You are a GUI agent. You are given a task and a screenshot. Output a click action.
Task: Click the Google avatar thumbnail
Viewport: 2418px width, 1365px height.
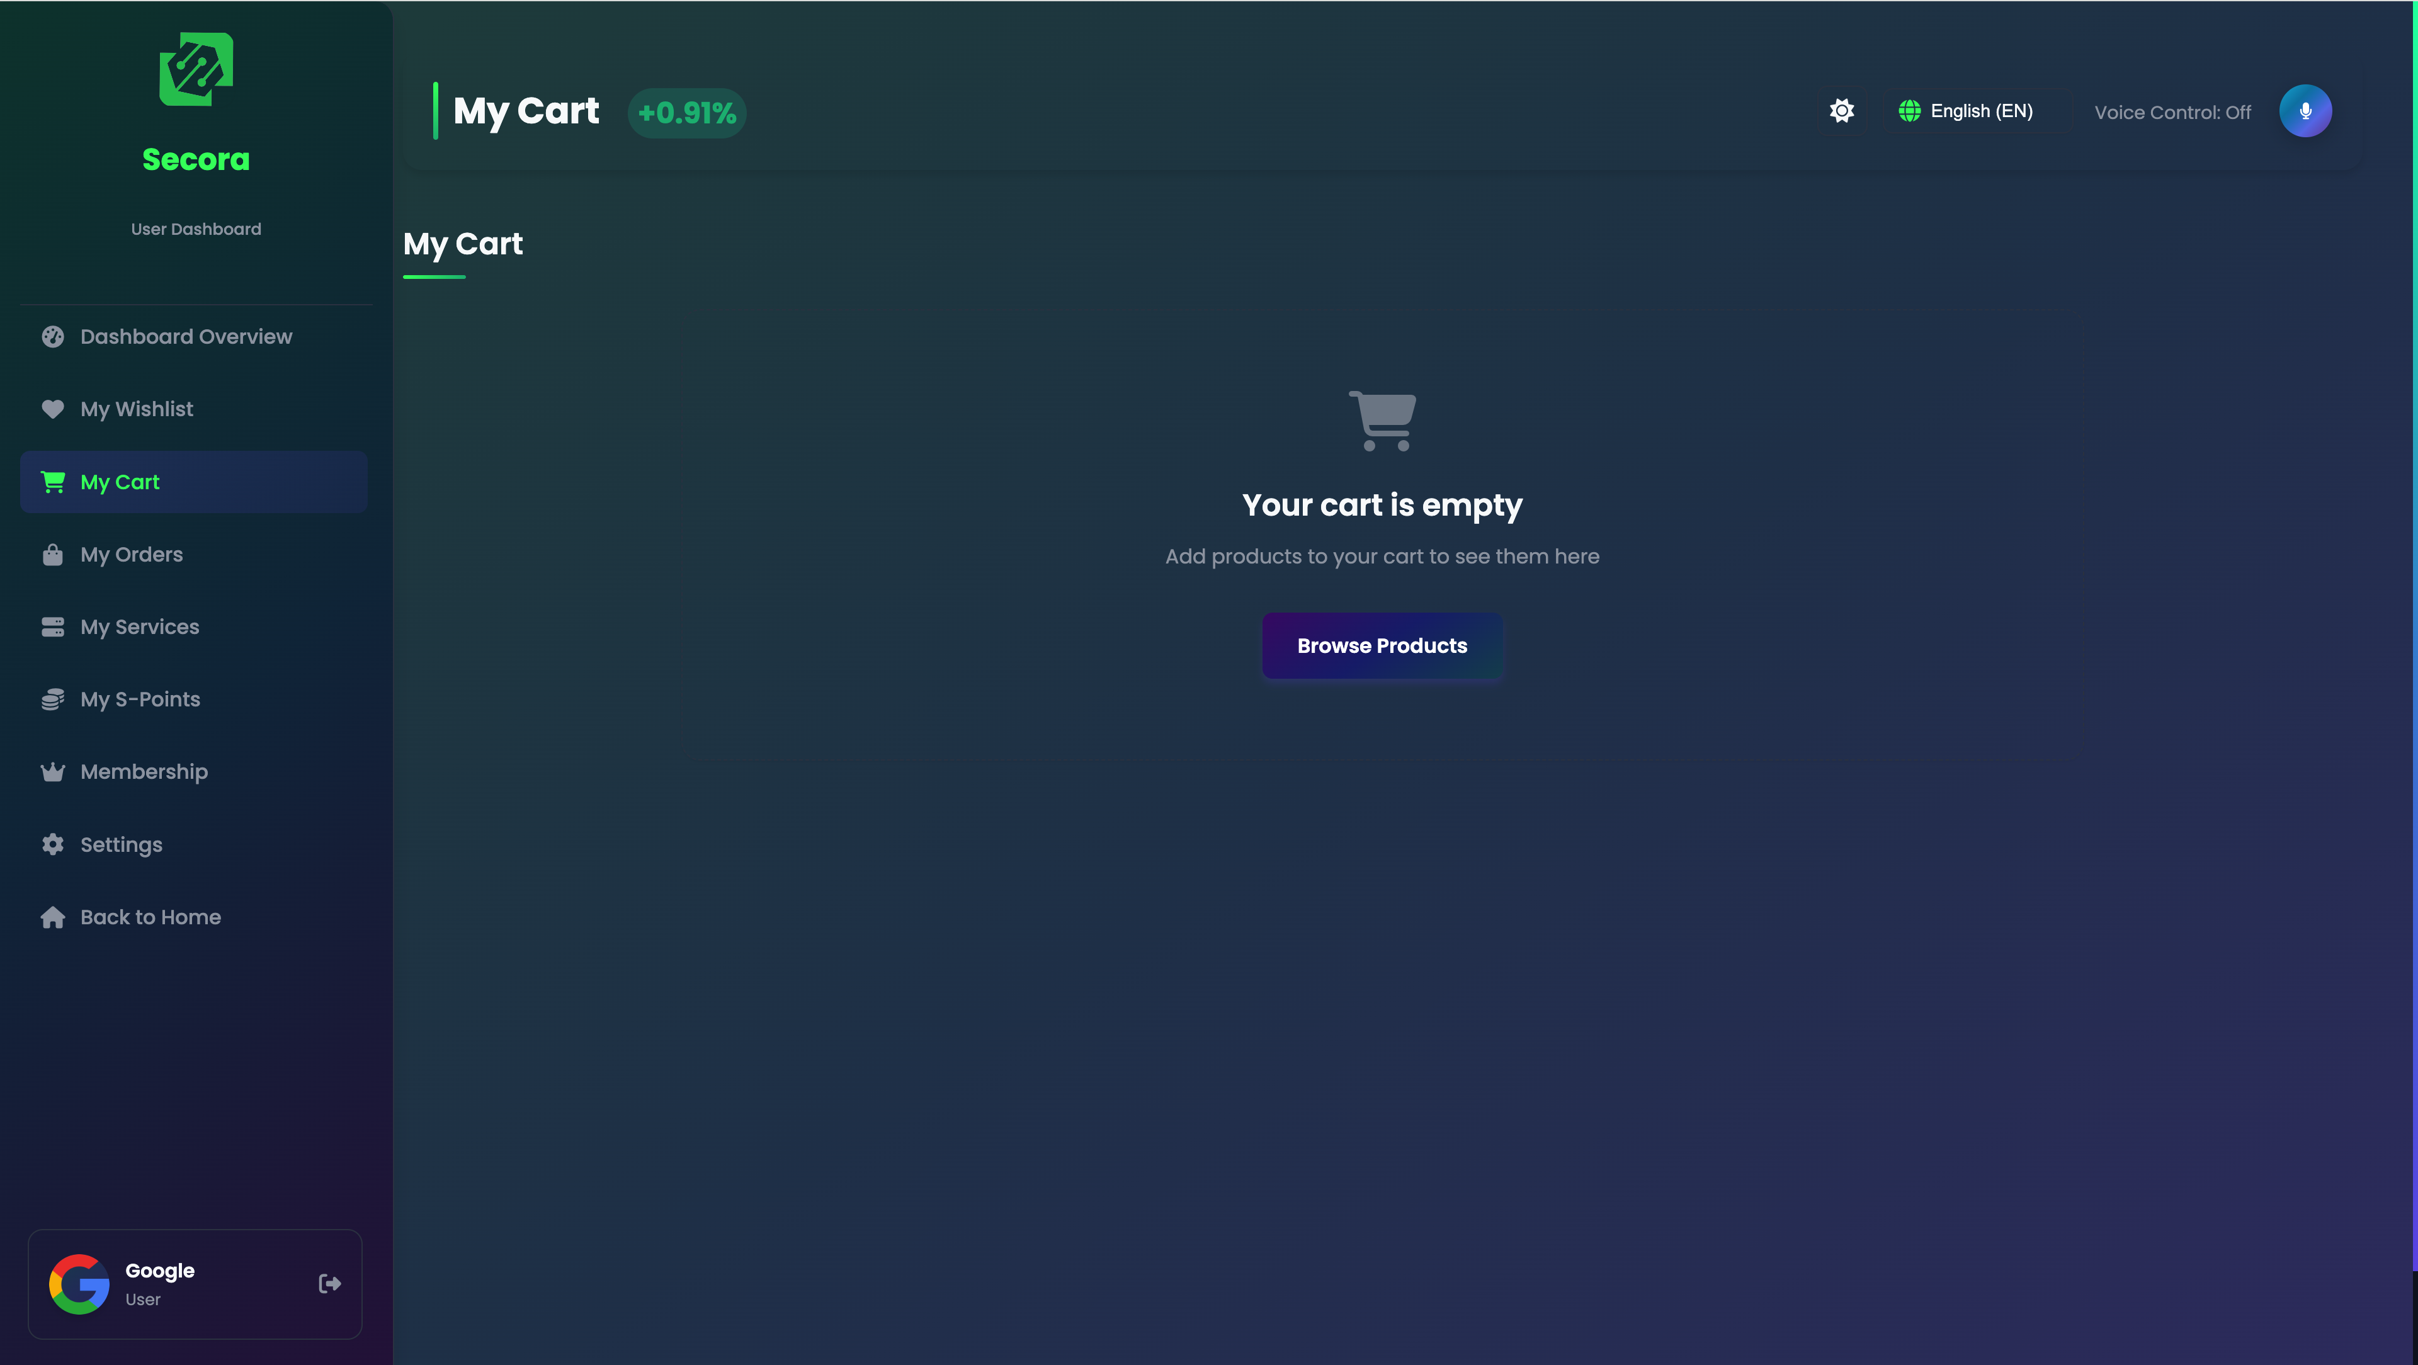(79, 1283)
